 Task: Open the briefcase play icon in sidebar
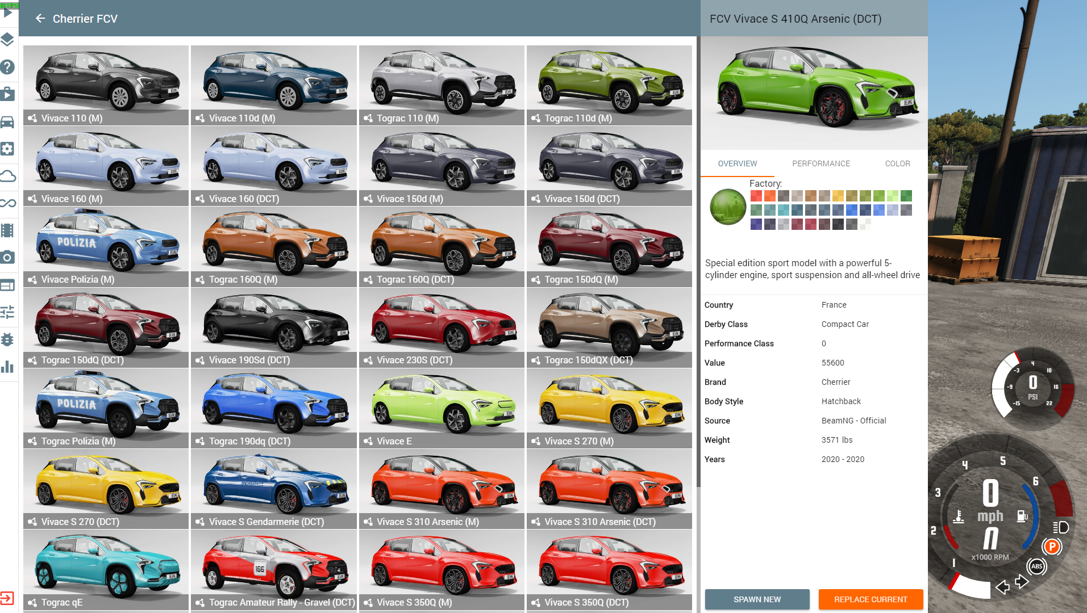(7, 94)
